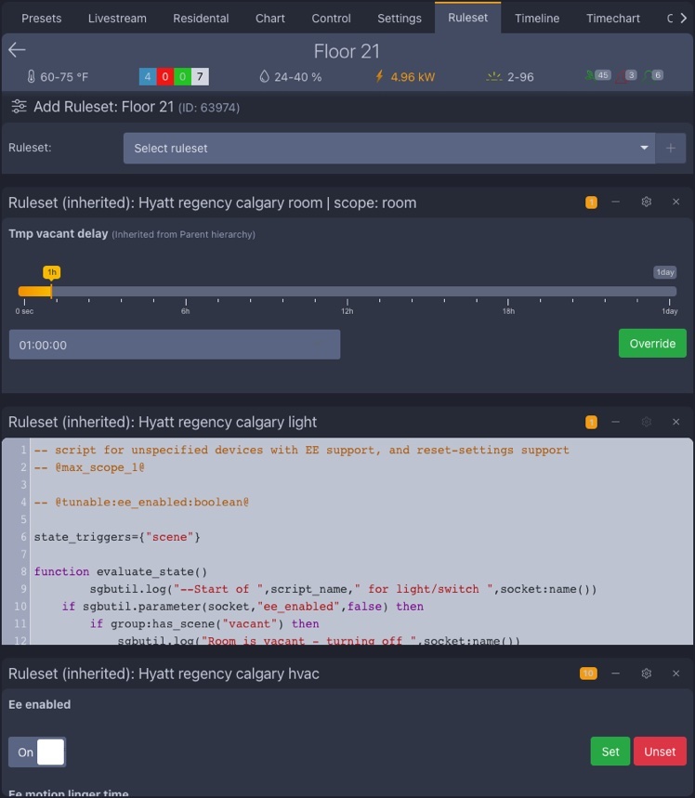Remove the calgary room ruleset

pos(676,202)
